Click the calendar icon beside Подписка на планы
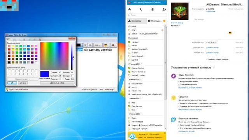 tap(174, 120)
